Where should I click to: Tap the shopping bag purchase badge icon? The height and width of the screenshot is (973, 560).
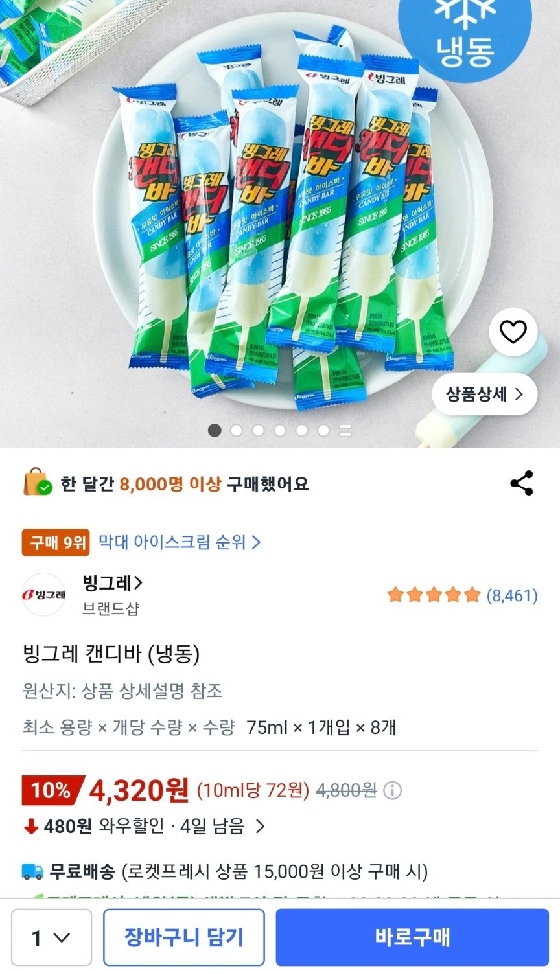tap(38, 483)
